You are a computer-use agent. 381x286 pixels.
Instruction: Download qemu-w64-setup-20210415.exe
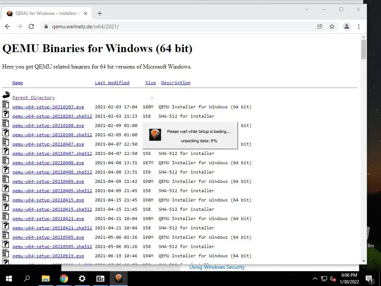pyautogui.click(x=48, y=200)
